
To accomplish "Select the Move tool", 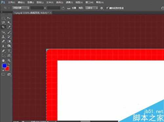I will [9, 18].
